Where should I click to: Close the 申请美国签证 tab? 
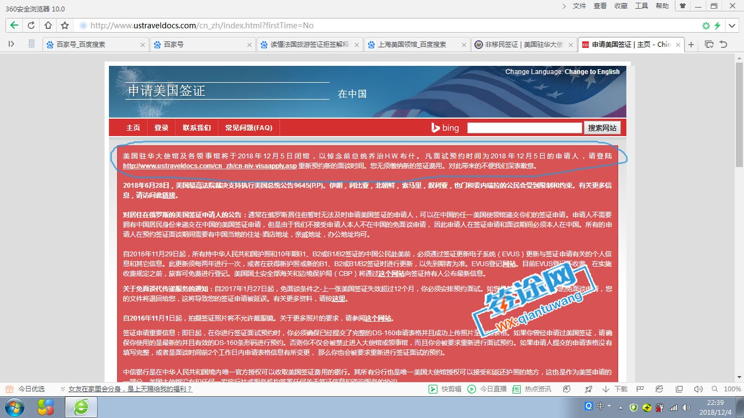pos(677,45)
